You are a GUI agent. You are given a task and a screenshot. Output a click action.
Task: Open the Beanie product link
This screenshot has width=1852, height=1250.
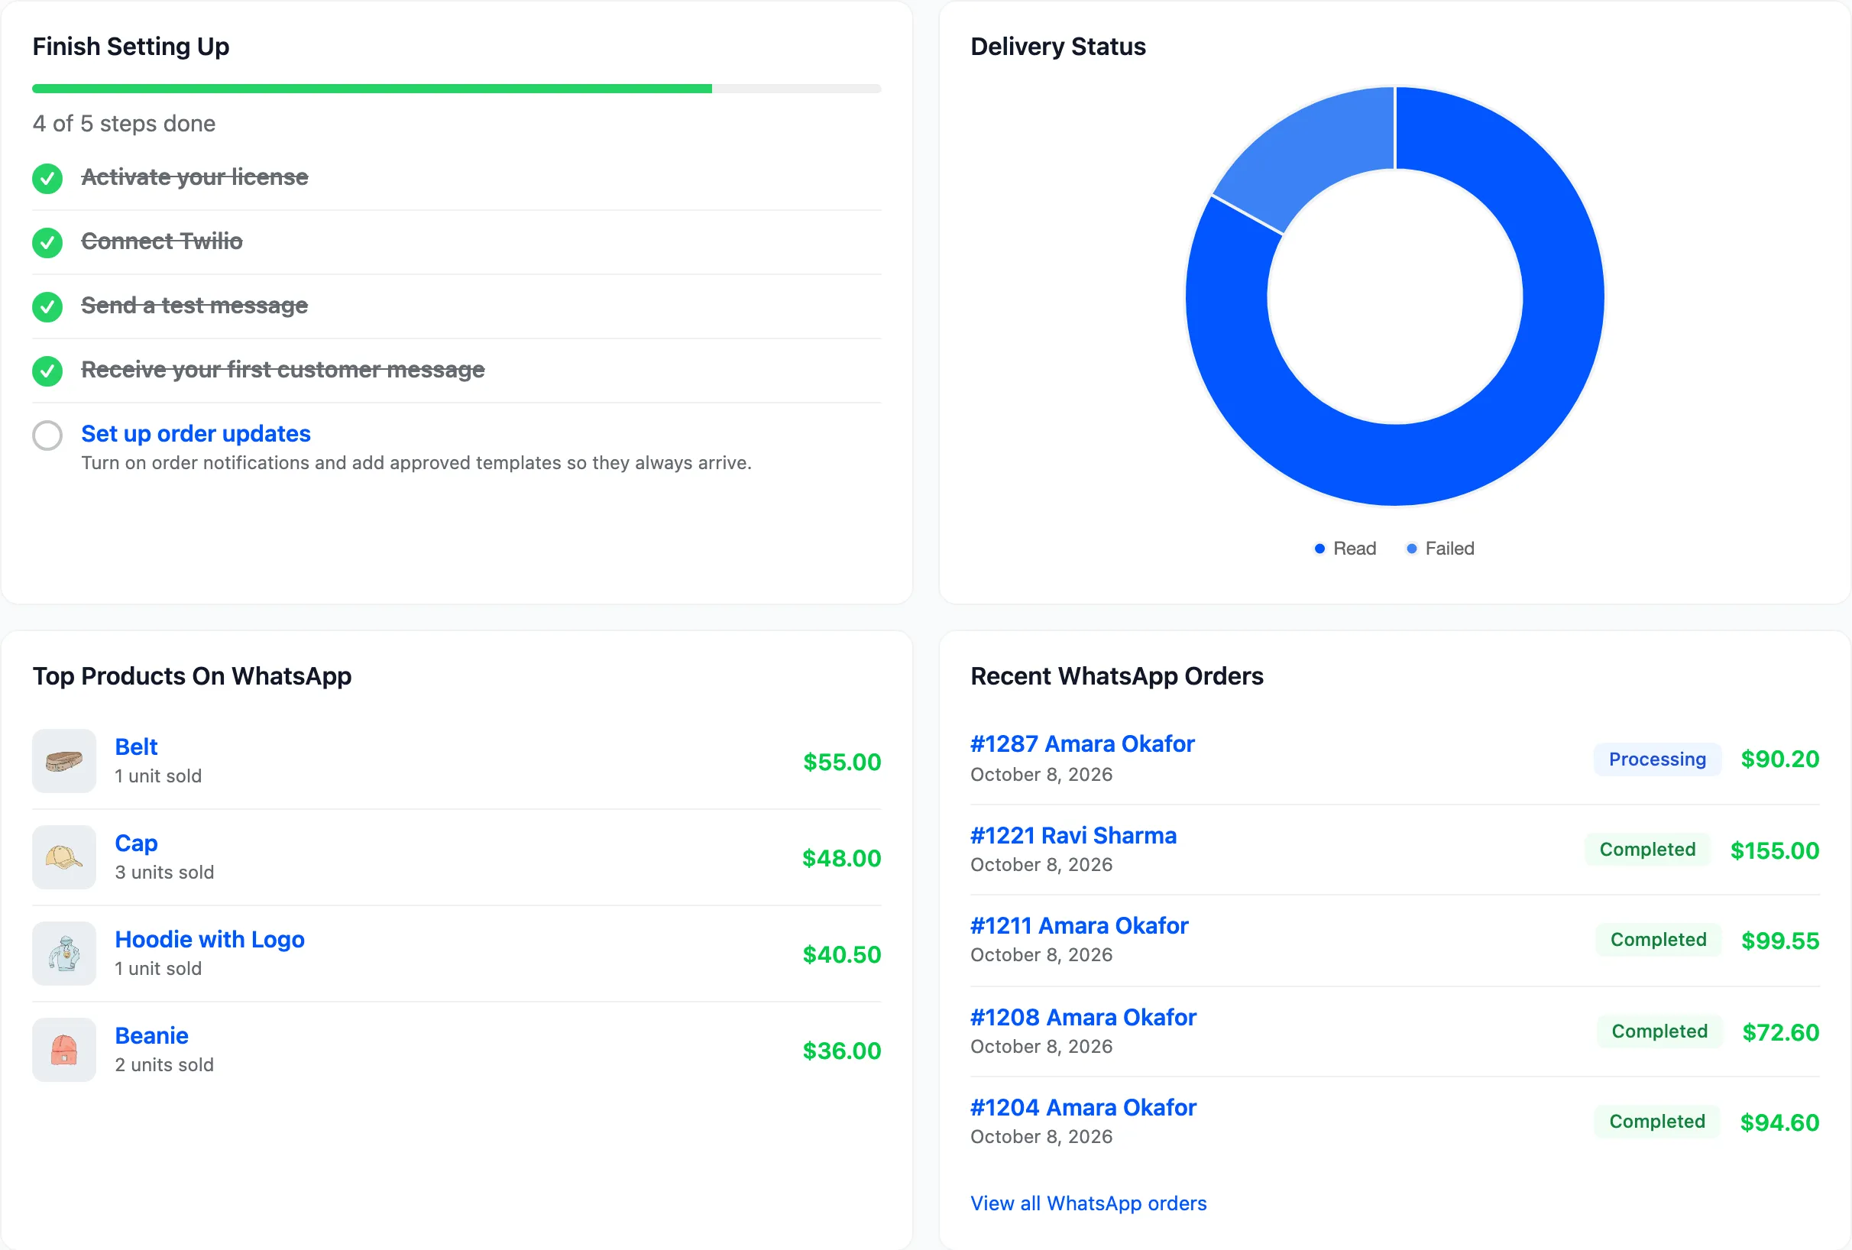point(151,1036)
